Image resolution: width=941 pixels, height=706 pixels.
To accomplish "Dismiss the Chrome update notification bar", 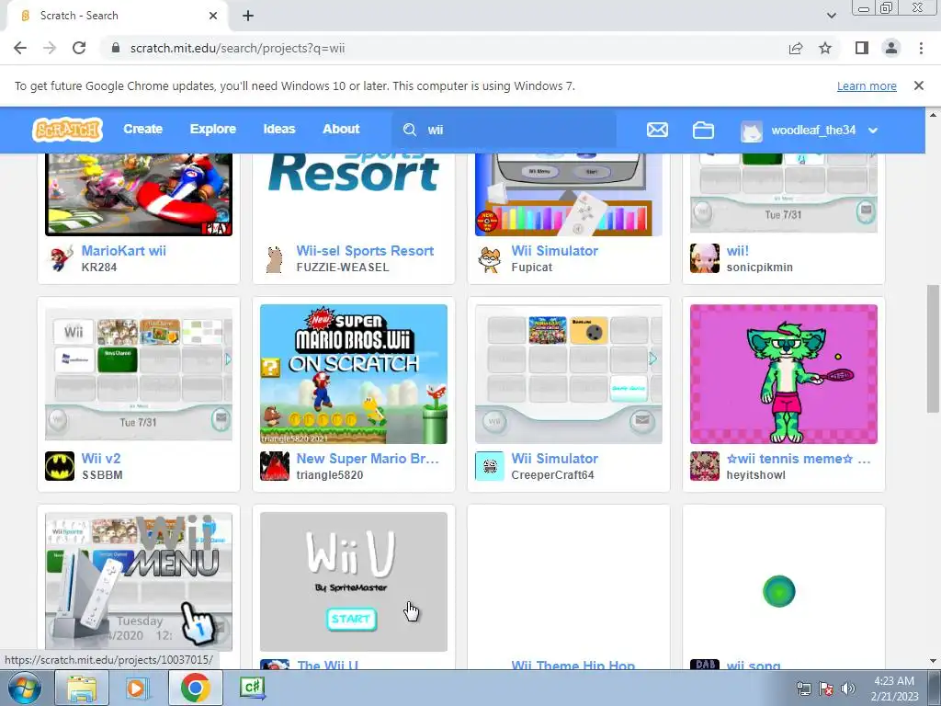I will [x=919, y=85].
